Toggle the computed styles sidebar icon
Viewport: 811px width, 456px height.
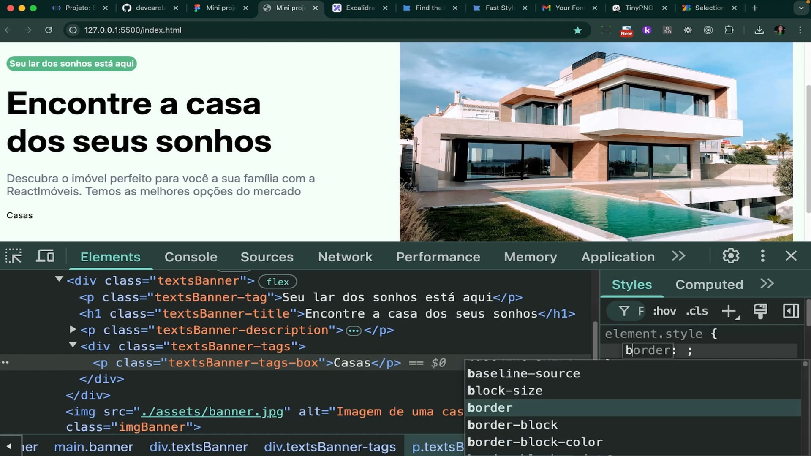point(790,311)
